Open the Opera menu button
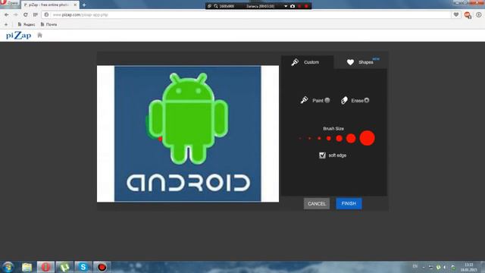 [x=10, y=3]
